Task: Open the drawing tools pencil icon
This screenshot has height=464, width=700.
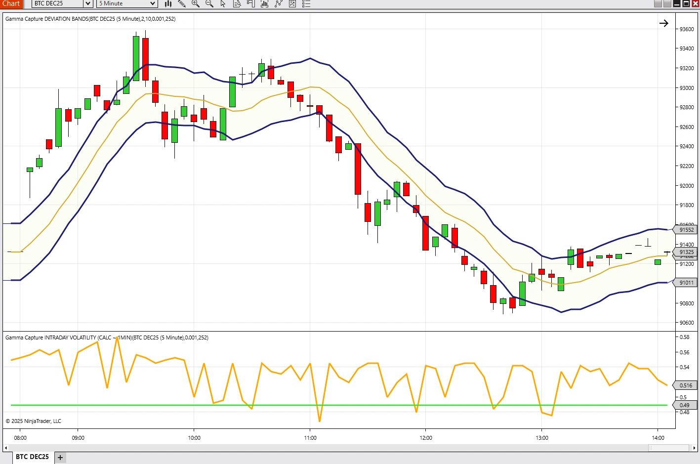Action: [x=182, y=4]
